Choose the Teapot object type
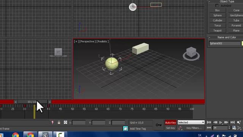This screenshot has height=137, width=243. point(218,30)
